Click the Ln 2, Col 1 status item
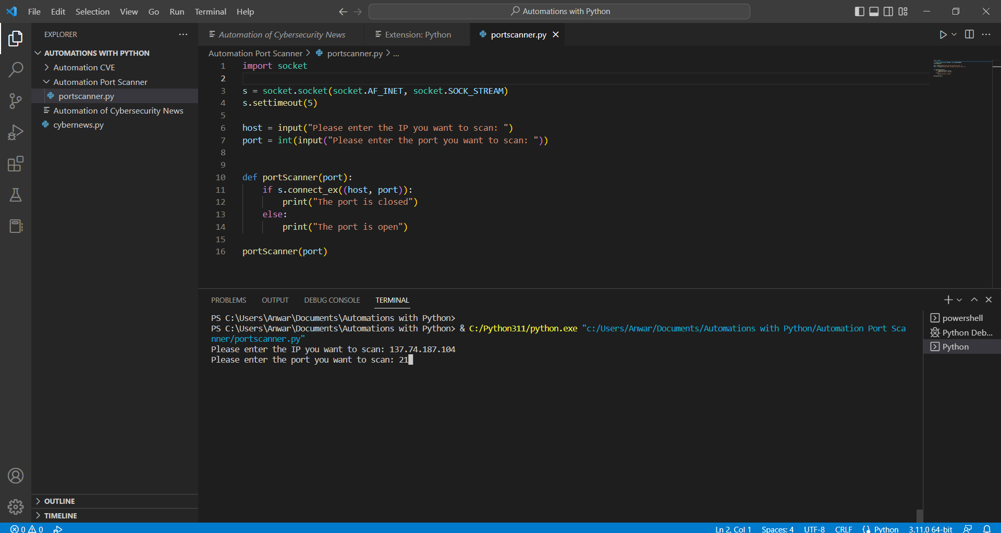1001x533 pixels. click(733, 529)
